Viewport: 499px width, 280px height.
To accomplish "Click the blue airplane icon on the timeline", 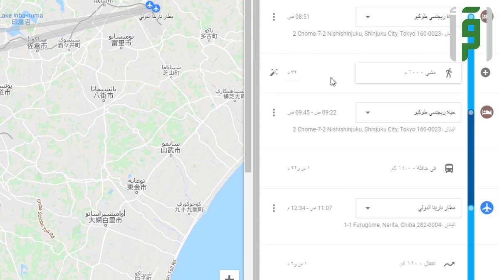I will [487, 207].
